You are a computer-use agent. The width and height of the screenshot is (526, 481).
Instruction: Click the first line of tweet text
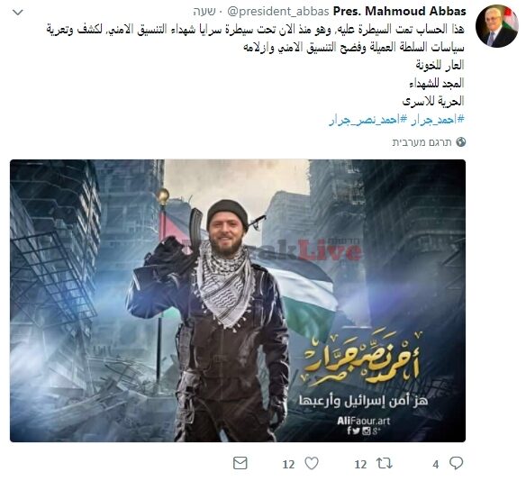pyautogui.click(x=255, y=30)
